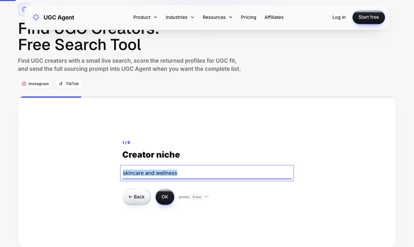Click the Instagram icon in the platform chip
This screenshot has width=414, height=247.
point(24,84)
